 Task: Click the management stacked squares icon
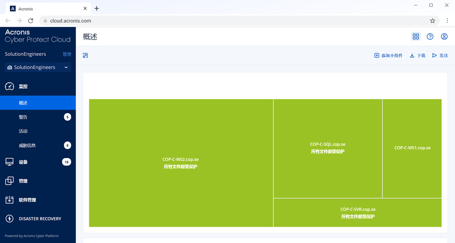coord(9,181)
